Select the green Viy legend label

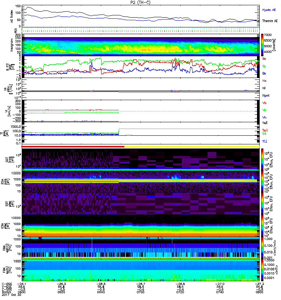265,110
